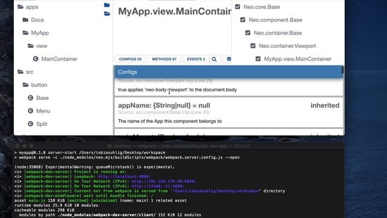Click neo-body-viewport description text
387x218 pixels.
(x=177, y=90)
